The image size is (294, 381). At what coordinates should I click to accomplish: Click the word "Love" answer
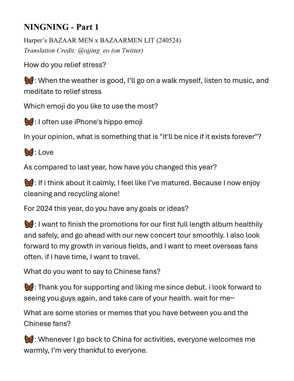pos(46,152)
